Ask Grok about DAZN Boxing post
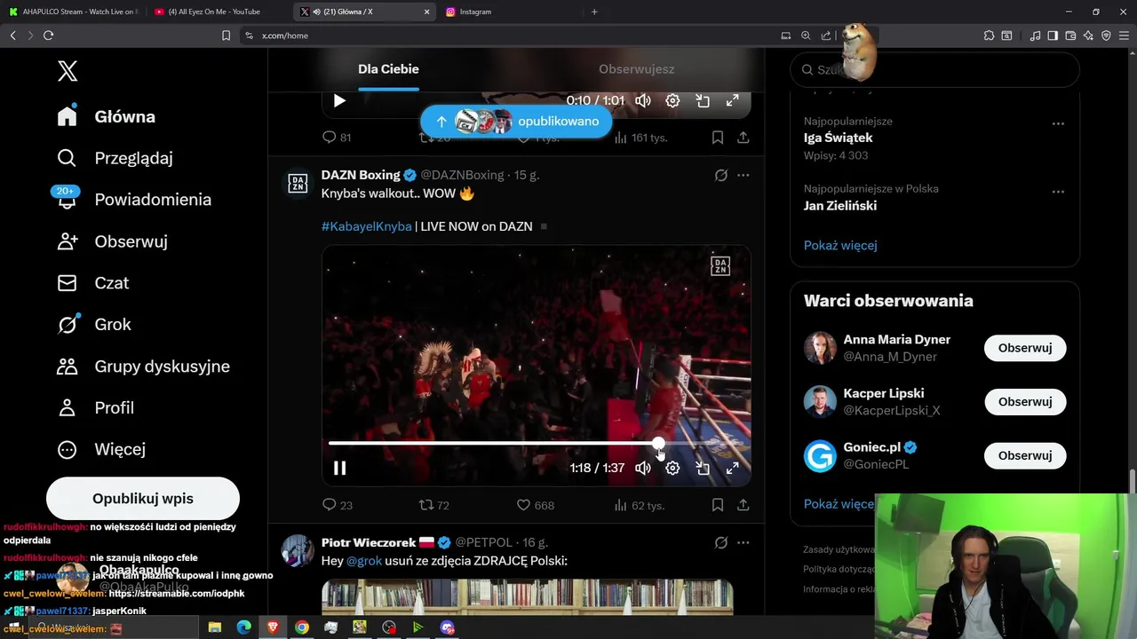Screen dimensions: 1137x639 point(721,175)
